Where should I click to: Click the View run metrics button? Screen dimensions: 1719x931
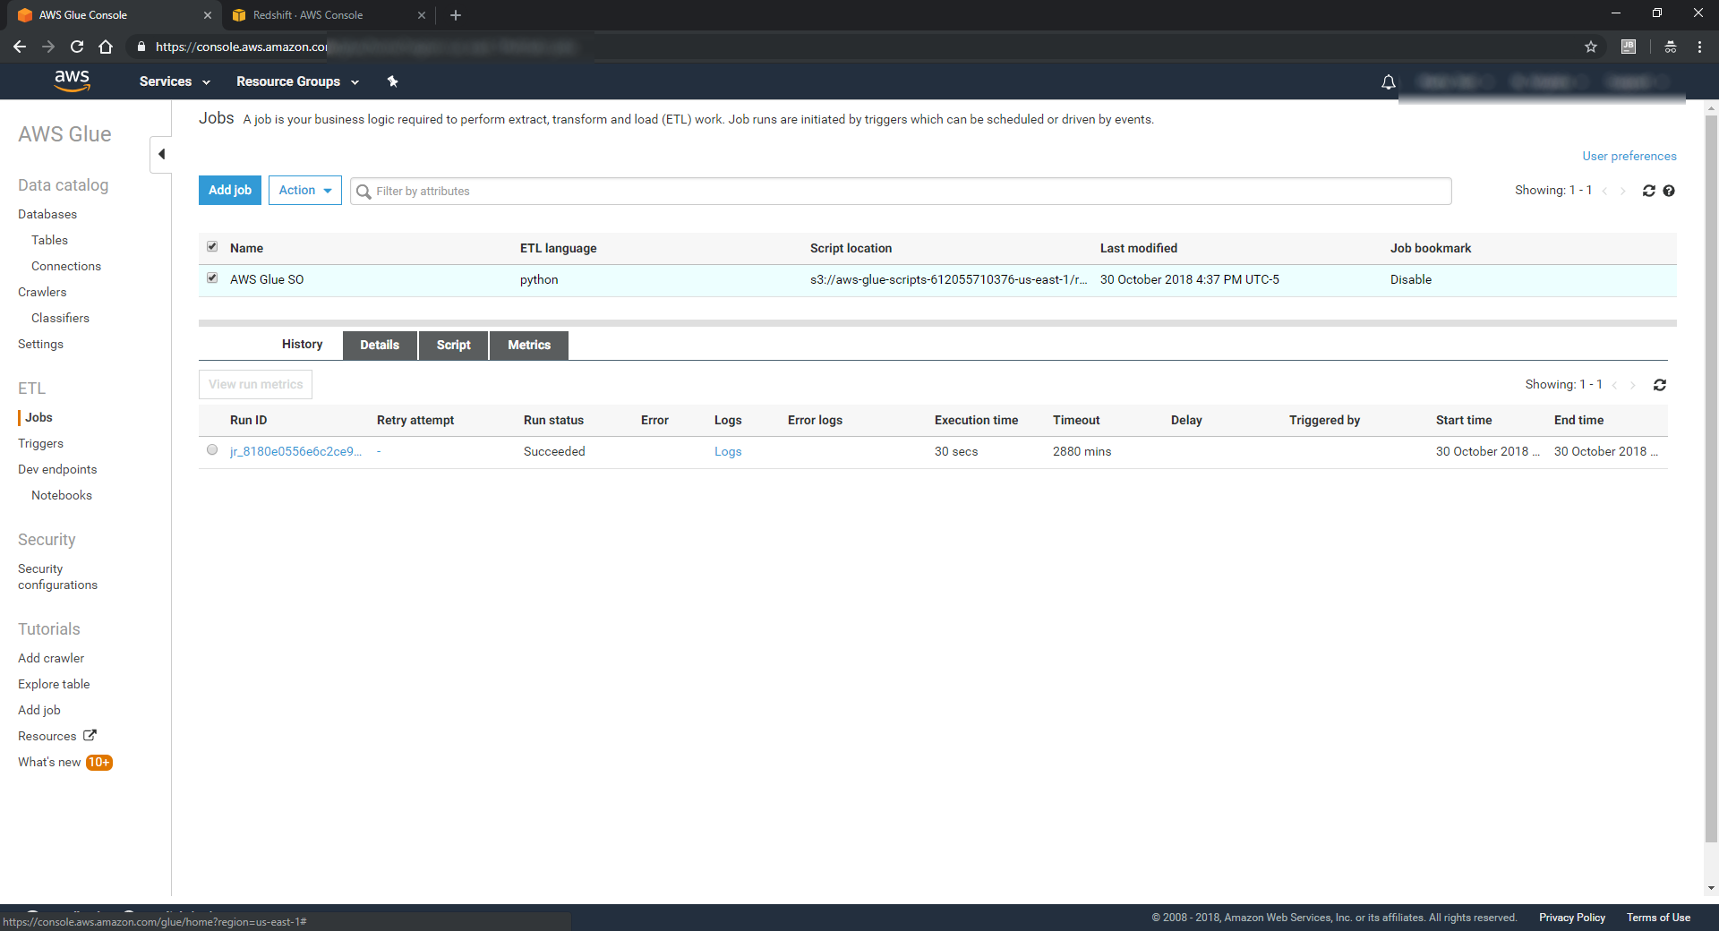click(255, 385)
